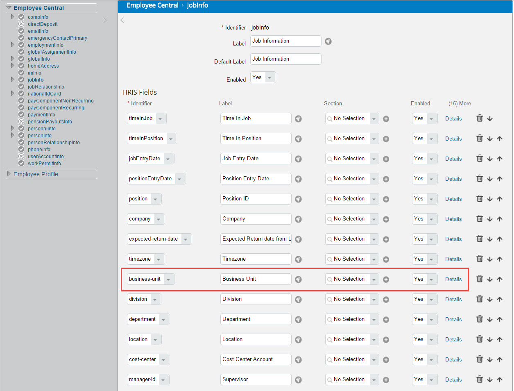Move cost-center field down
Image resolution: width=514 pixels, height=391 pixels.
tap(490, 359)
